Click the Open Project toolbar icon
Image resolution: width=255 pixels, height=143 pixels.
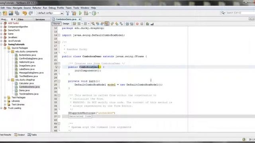tap(11, 13)
